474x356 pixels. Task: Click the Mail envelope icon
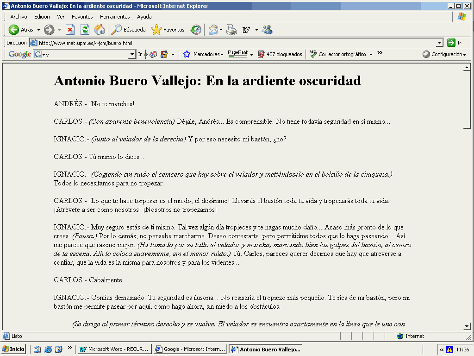pyautogui.click(x=213, y=30)
